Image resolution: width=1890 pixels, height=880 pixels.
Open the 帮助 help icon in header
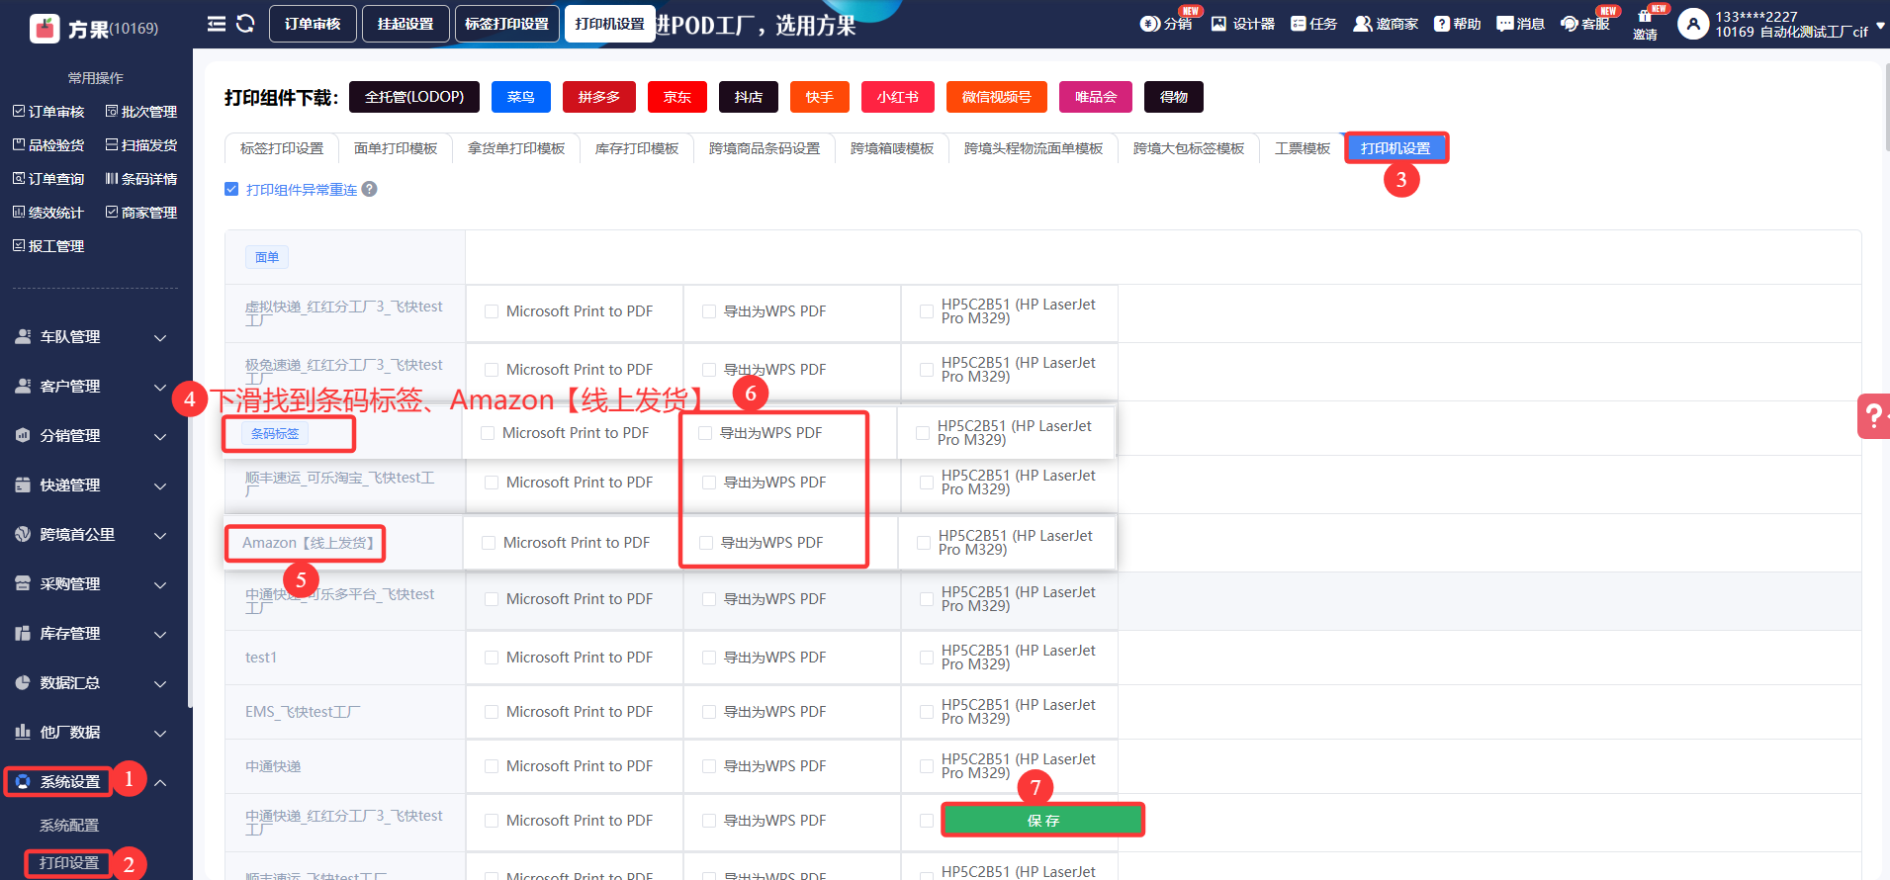coord(1442,24)
